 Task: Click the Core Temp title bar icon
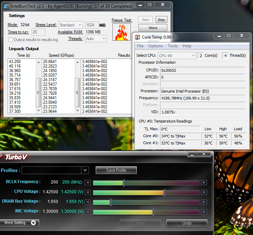point(137,37)
